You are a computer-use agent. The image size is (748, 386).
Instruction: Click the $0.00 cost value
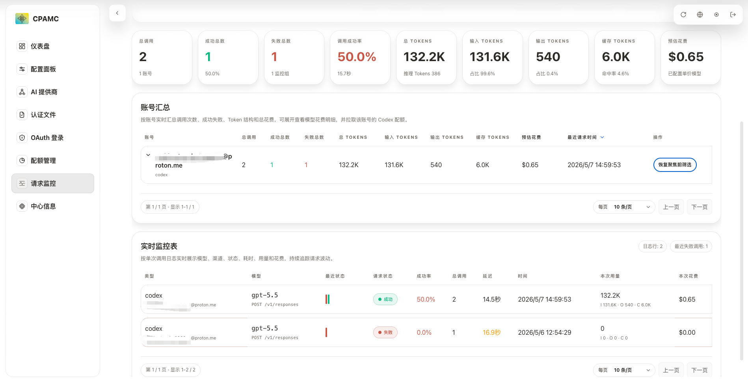(687, 332)
